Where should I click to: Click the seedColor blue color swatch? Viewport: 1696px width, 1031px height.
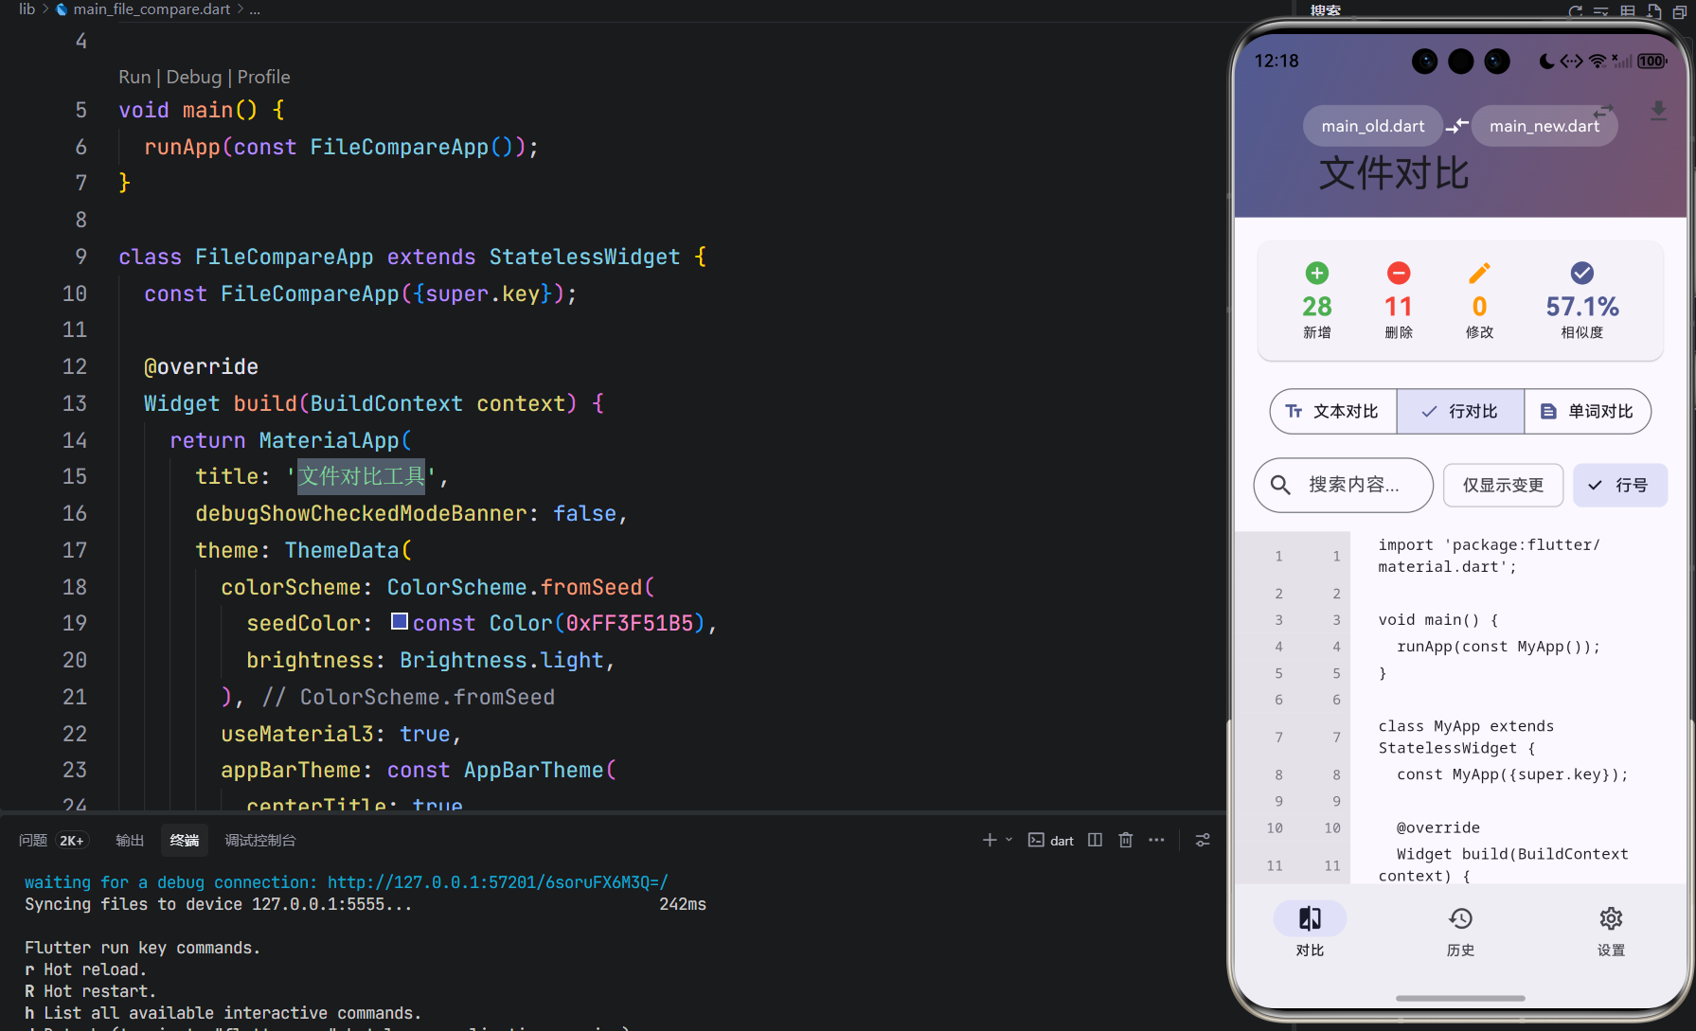pyautogui.click(x=400, y=621)
